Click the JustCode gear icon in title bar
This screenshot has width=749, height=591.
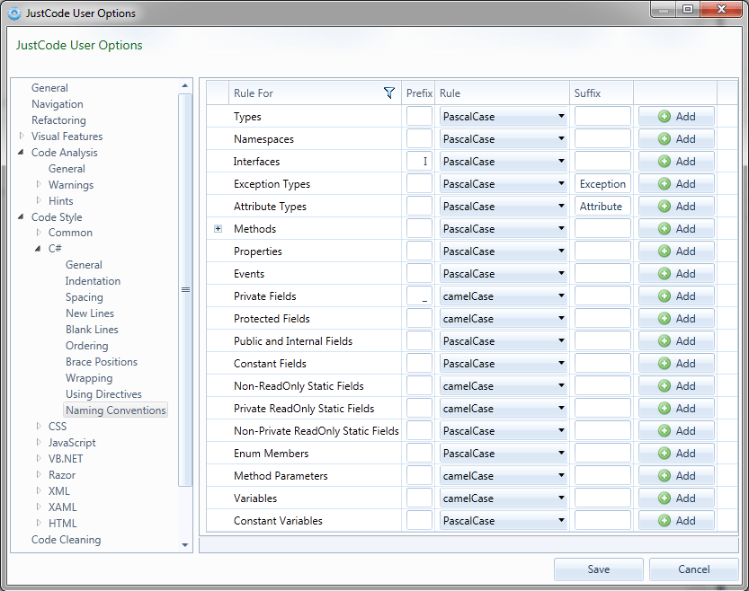pos(14,13)
